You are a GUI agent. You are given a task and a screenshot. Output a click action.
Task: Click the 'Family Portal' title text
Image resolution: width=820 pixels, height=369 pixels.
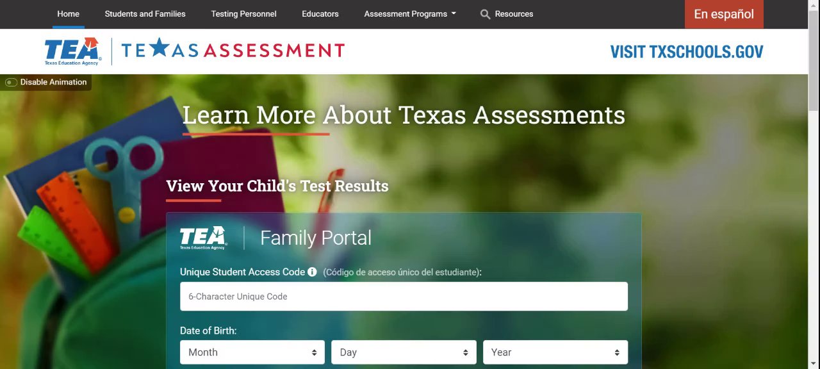tap(316, 238)
